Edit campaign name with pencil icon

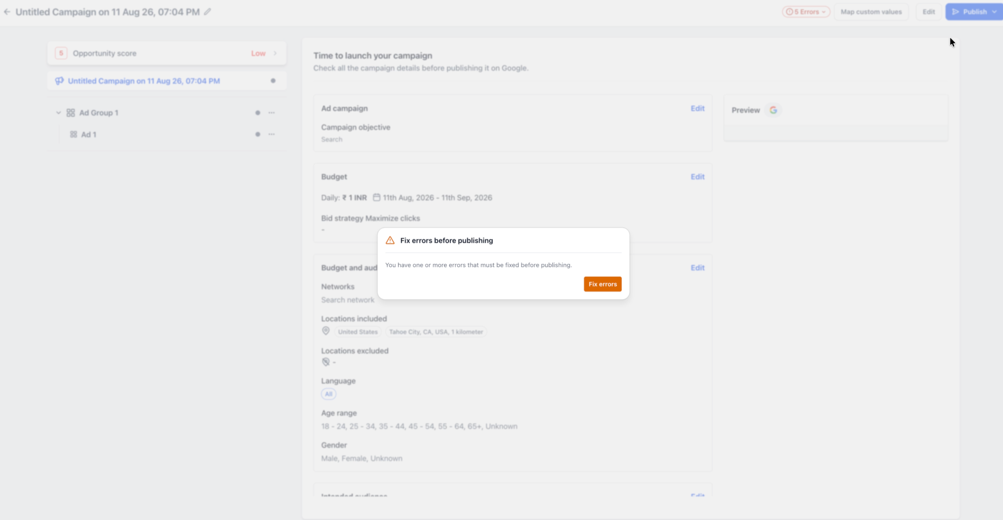[208, 12]
